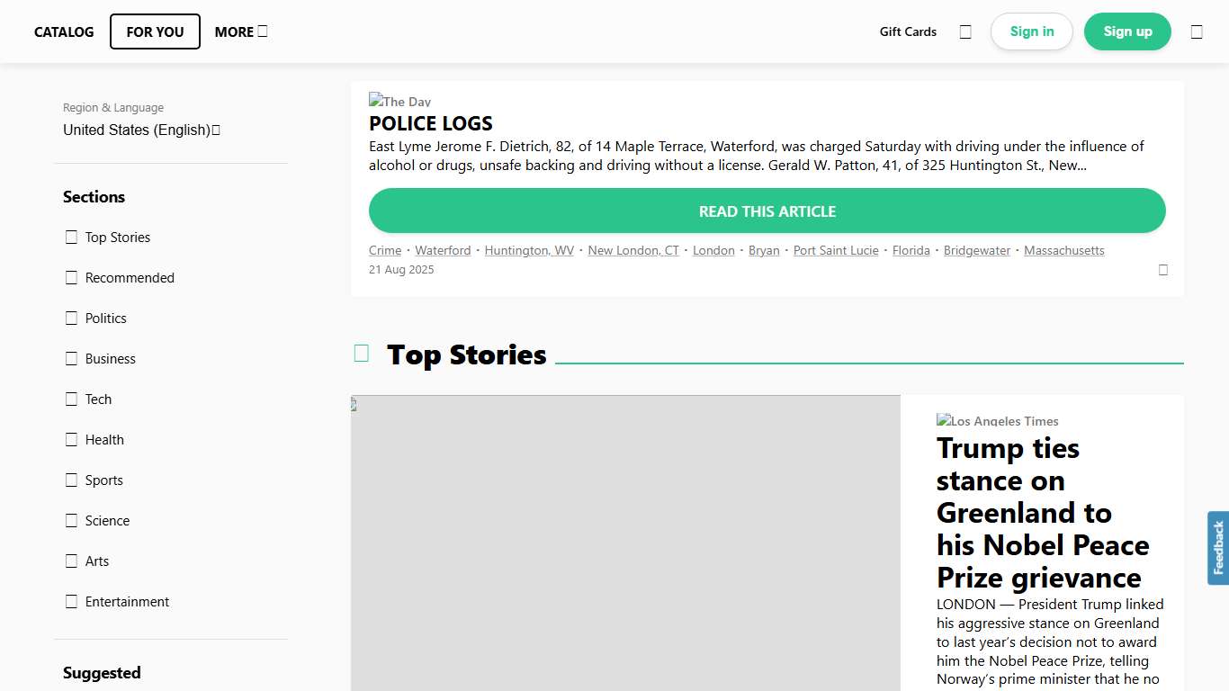Expand the MORE dropdown menu
Screen dimensions: 1229x691
tap(239, 31)
